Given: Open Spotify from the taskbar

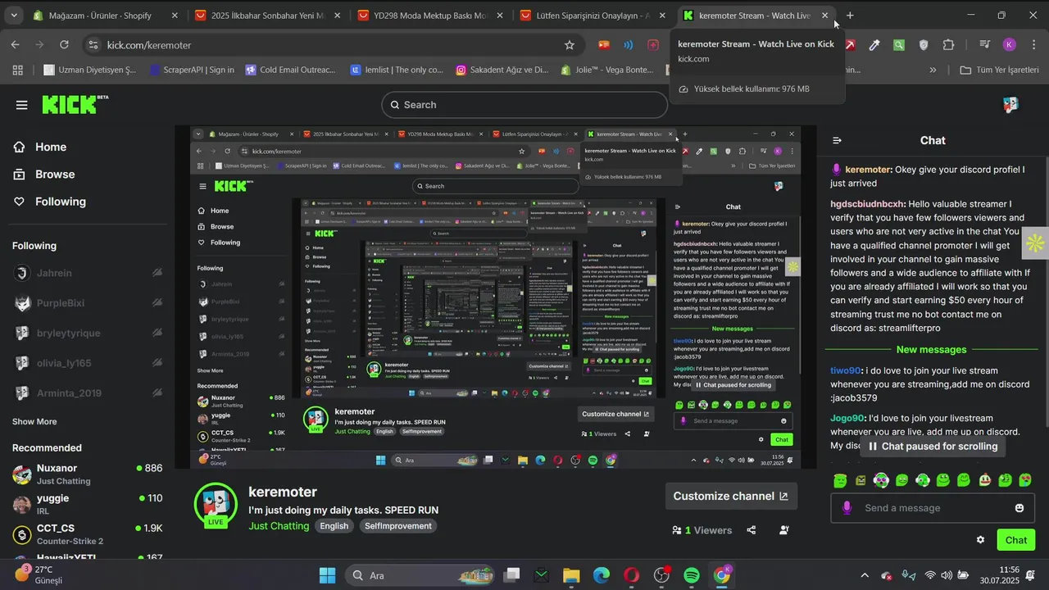Looking at the screenshot, I should pos(691,575).
